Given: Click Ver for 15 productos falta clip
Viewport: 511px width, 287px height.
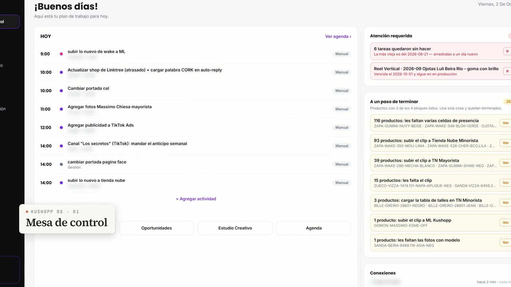Looking at the screenshot, I should [505, 183].
